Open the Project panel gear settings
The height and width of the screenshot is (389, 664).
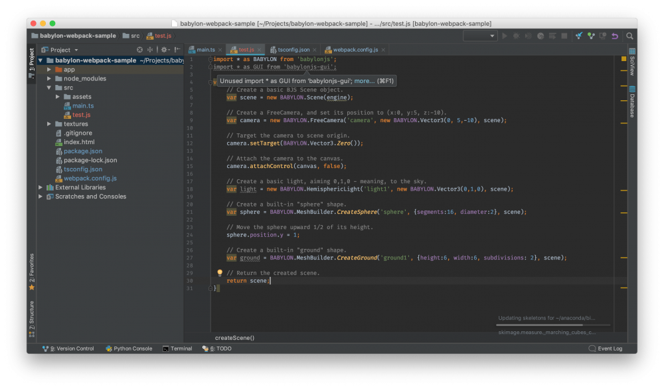tap(165, 50)
